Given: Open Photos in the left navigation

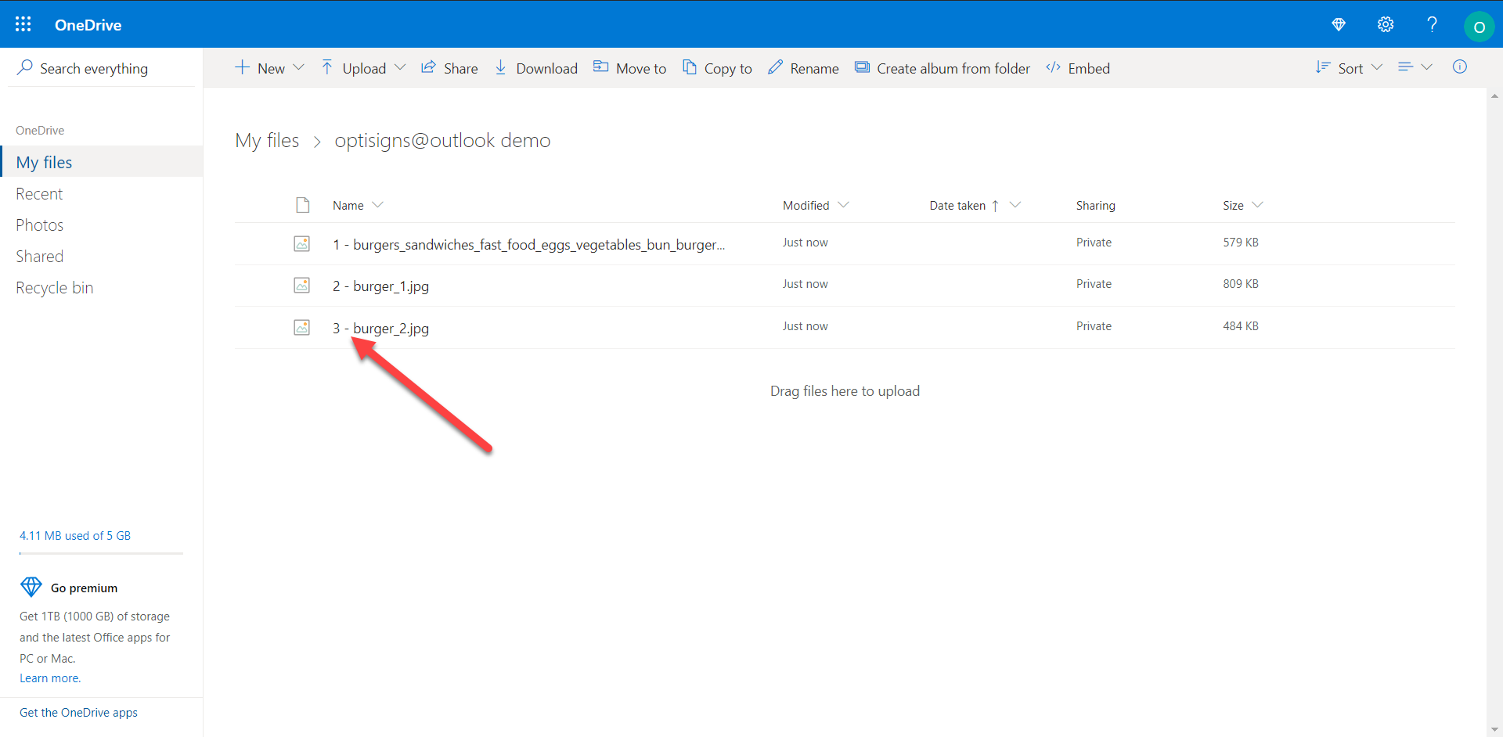Looking at the screenshot, I should 39,225.
